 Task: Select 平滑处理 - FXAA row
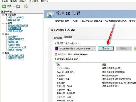[64, 86]
